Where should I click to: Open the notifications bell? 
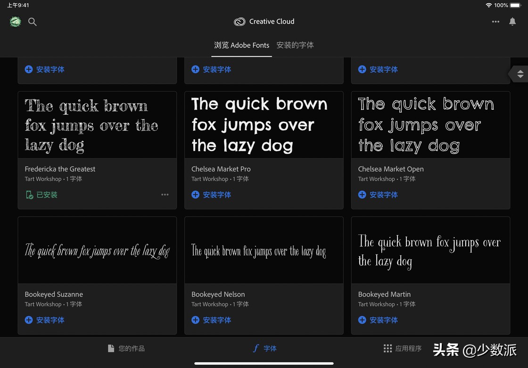point(512,22)
